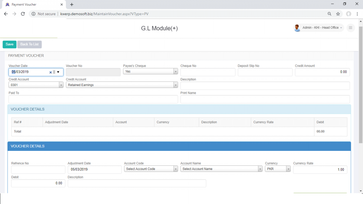The image size is (363, 204).
Task: Click the Back To List button
Action: pos(29,44)
